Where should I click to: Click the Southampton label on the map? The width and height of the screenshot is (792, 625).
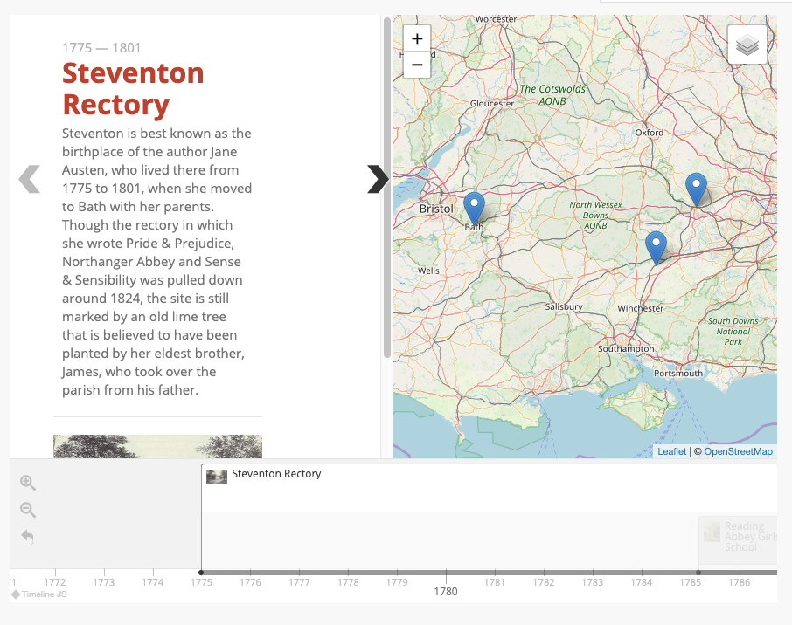point(626,348)
